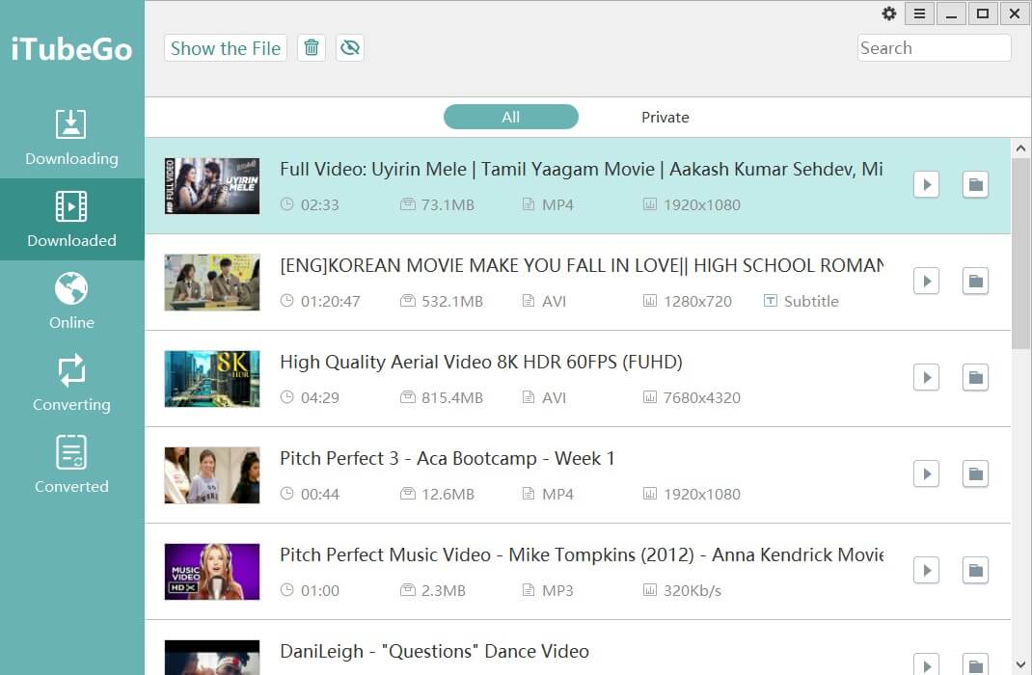
Task: Play the Korean Movie high school romance video
Action: point(926,282)
